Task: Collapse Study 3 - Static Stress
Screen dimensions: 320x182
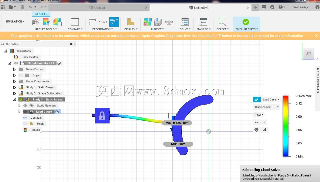Action: click(x=14, y=99)
